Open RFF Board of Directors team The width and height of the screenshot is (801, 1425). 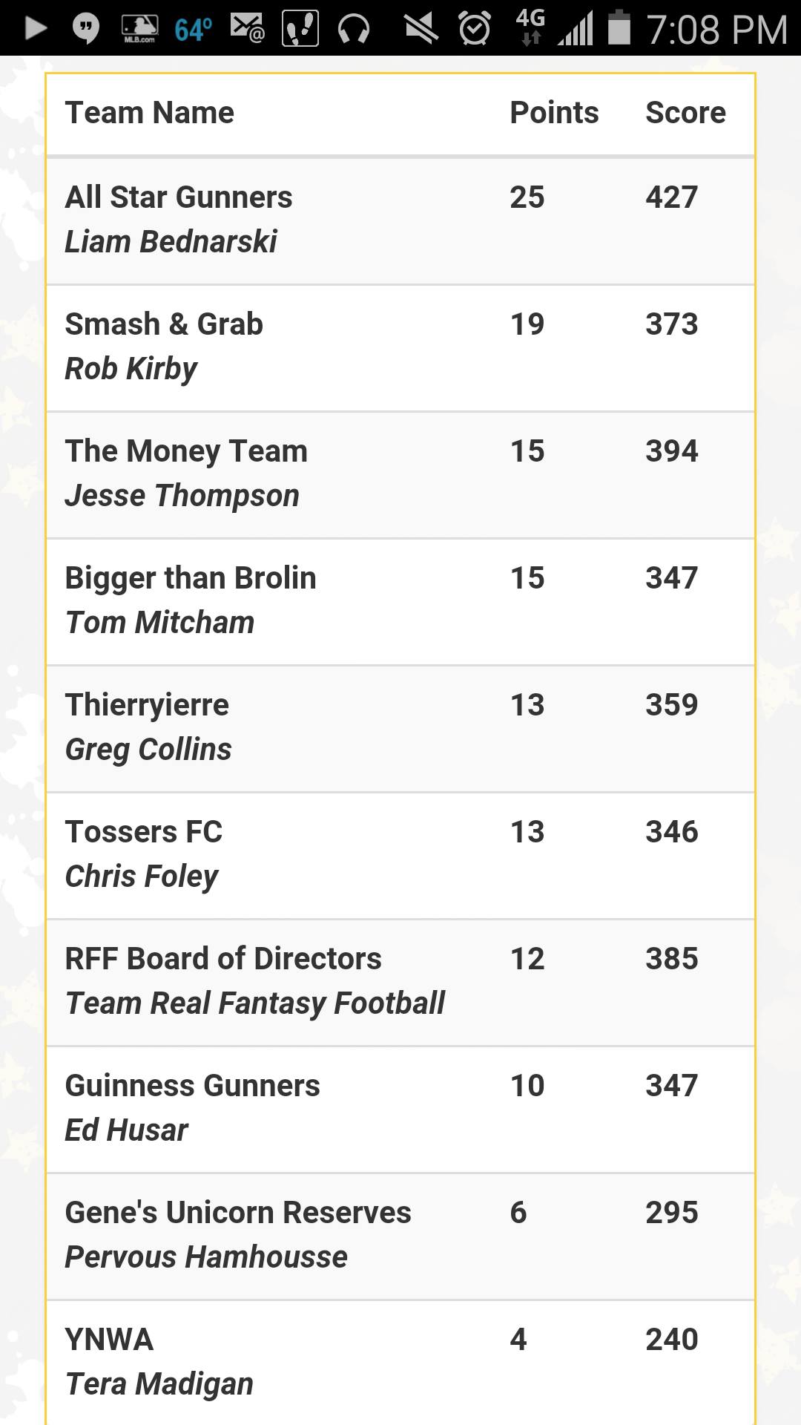223,959
